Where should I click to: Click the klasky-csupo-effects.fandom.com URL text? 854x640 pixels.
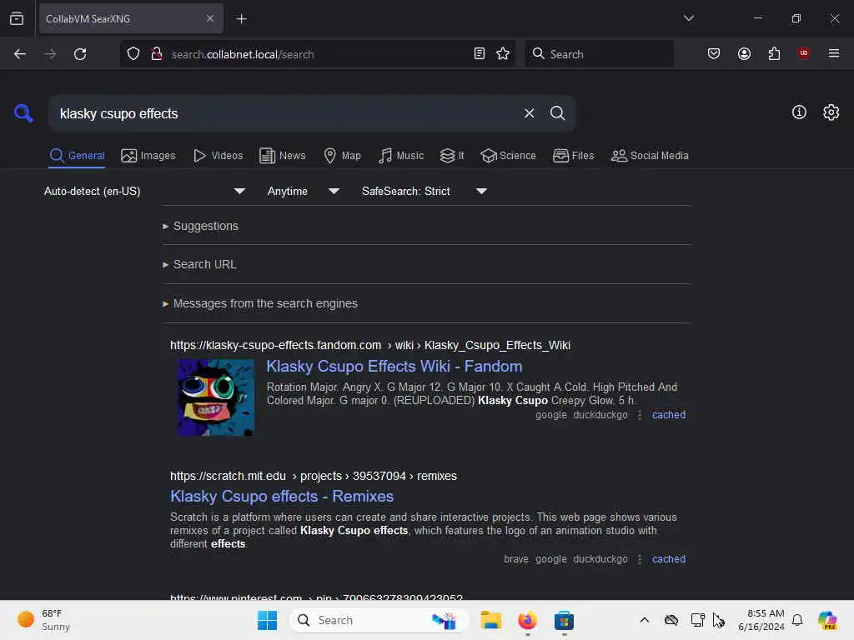pos(275,345)
